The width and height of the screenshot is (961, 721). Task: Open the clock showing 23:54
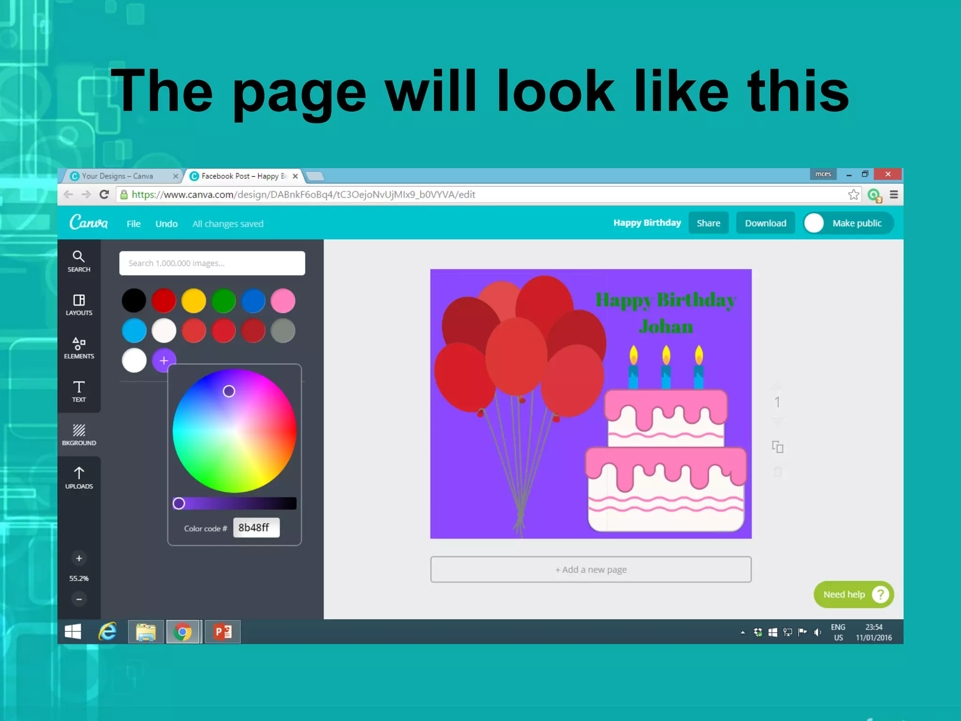pos(874,632)
